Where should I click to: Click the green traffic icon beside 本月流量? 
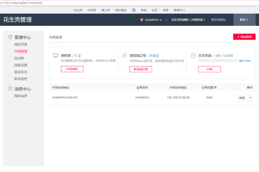[193, 55]
